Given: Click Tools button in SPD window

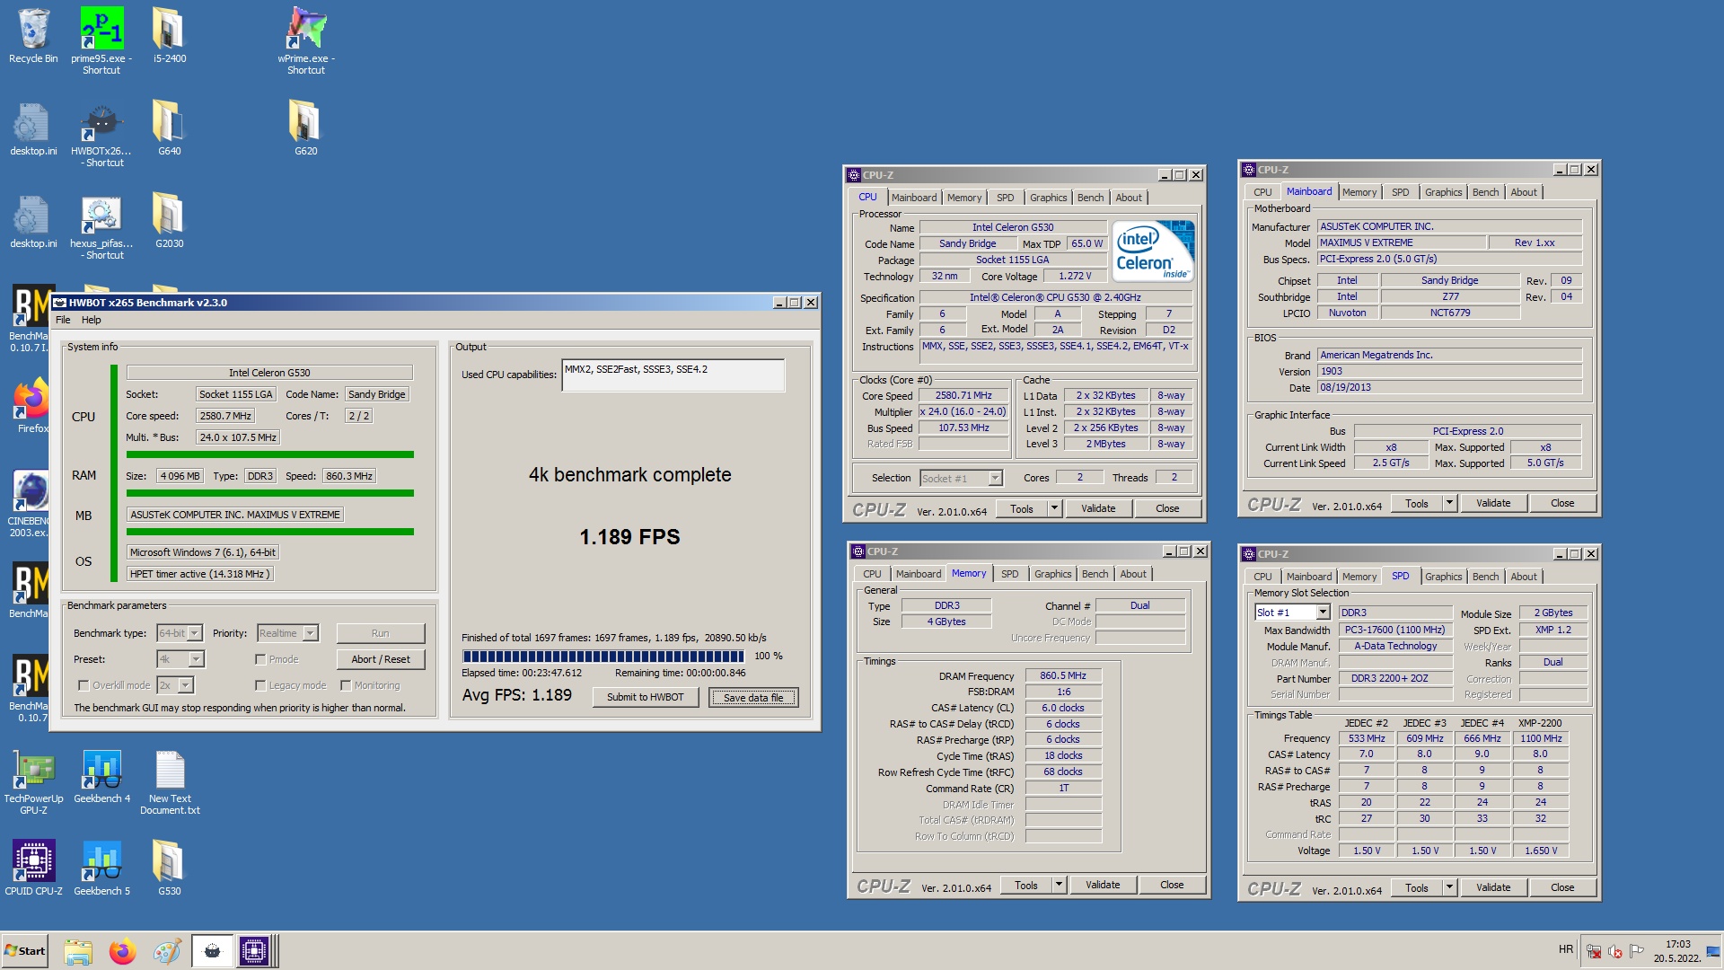Looking at the screenshot, I should 1416,887.
